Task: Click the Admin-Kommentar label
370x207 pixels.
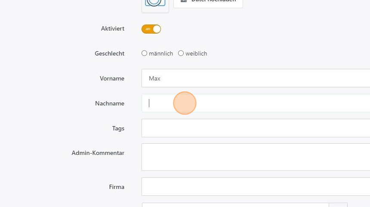Action: coord(98,153)
